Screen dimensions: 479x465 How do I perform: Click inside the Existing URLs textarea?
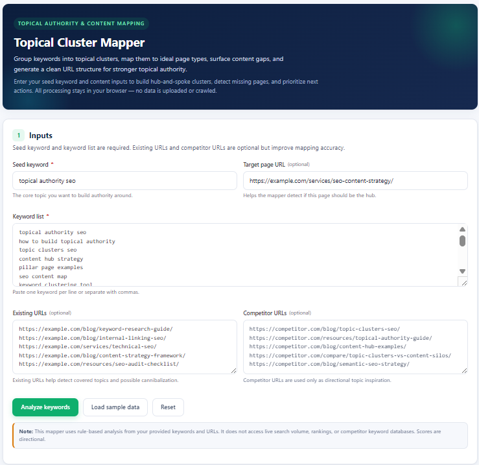coord(124,347)
